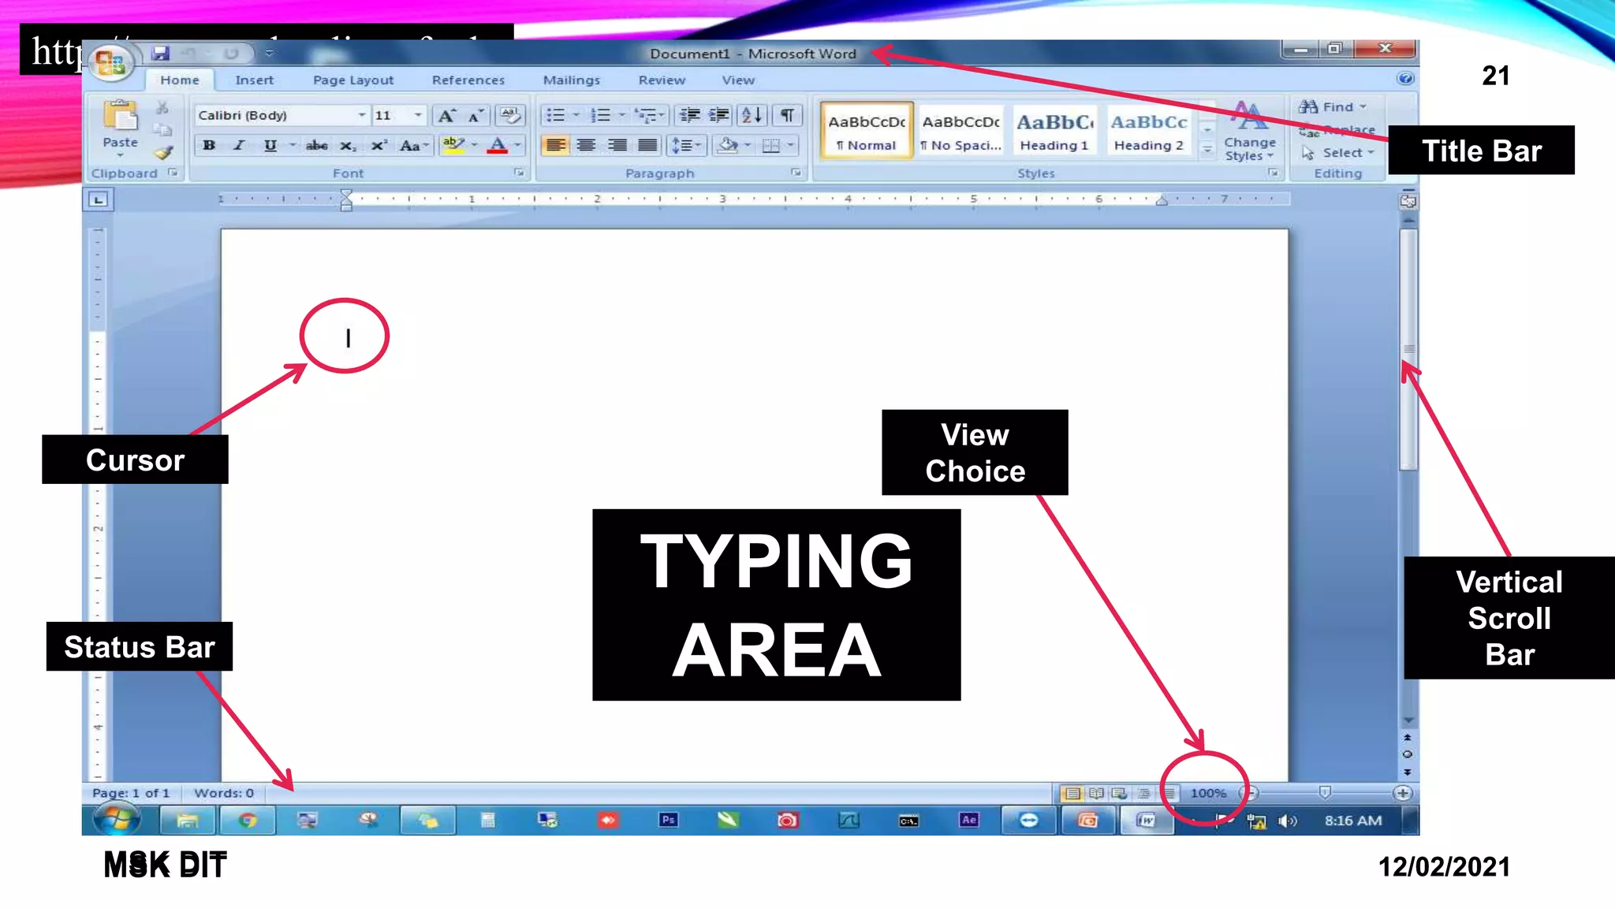
Task: Open the Select dropdown in Editing
Action: click(1338, 152)
